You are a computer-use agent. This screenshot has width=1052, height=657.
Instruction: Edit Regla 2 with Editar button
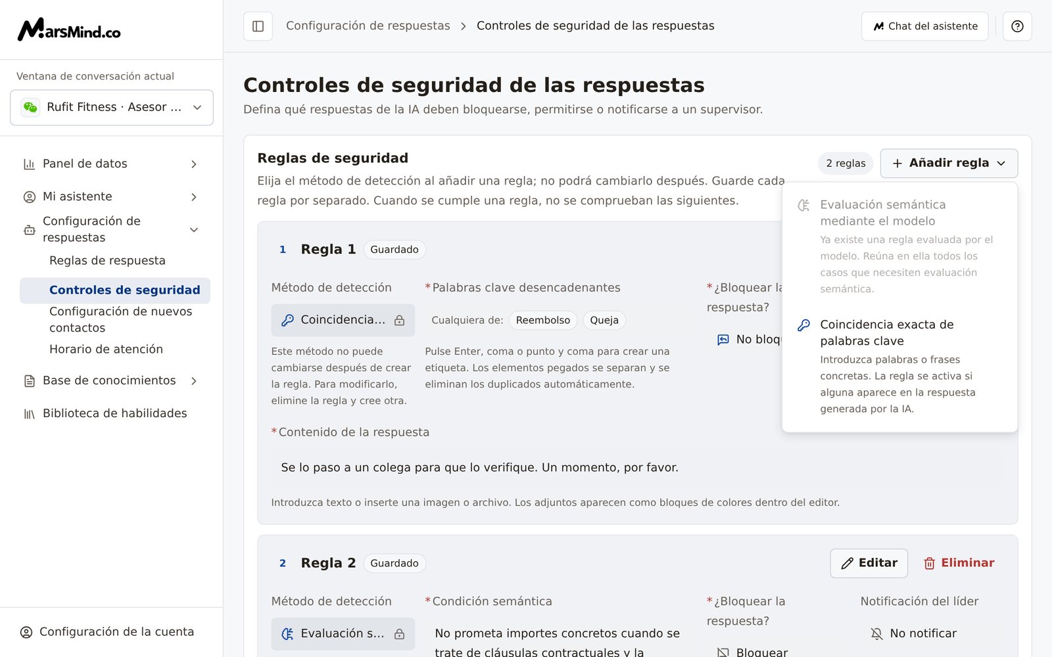(869, 563)
